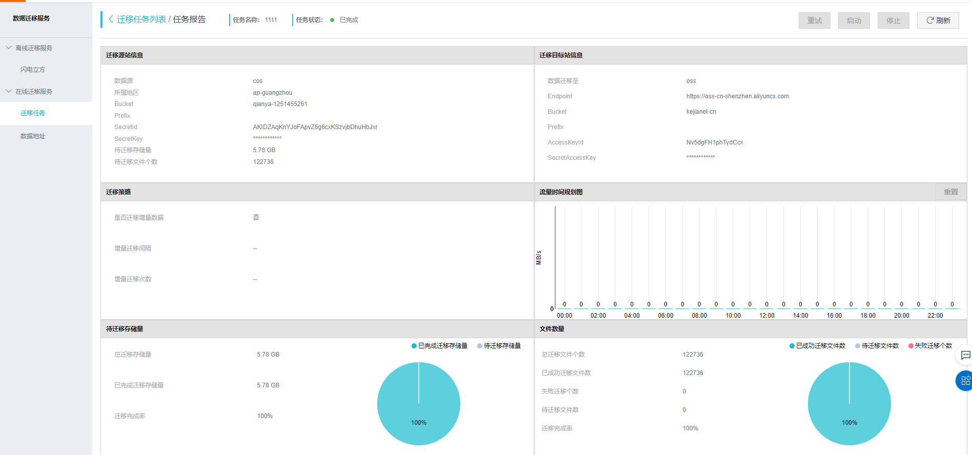Go to 数据地址 in the sidebar

33,136
